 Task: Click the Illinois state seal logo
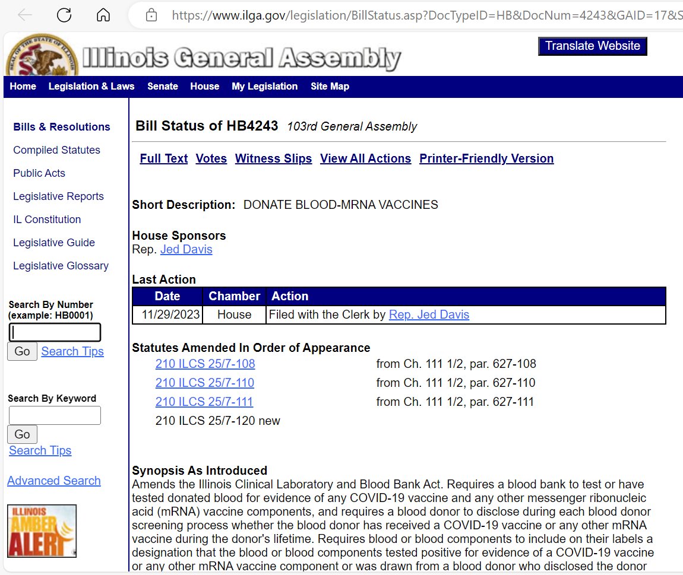click(42, 55)
